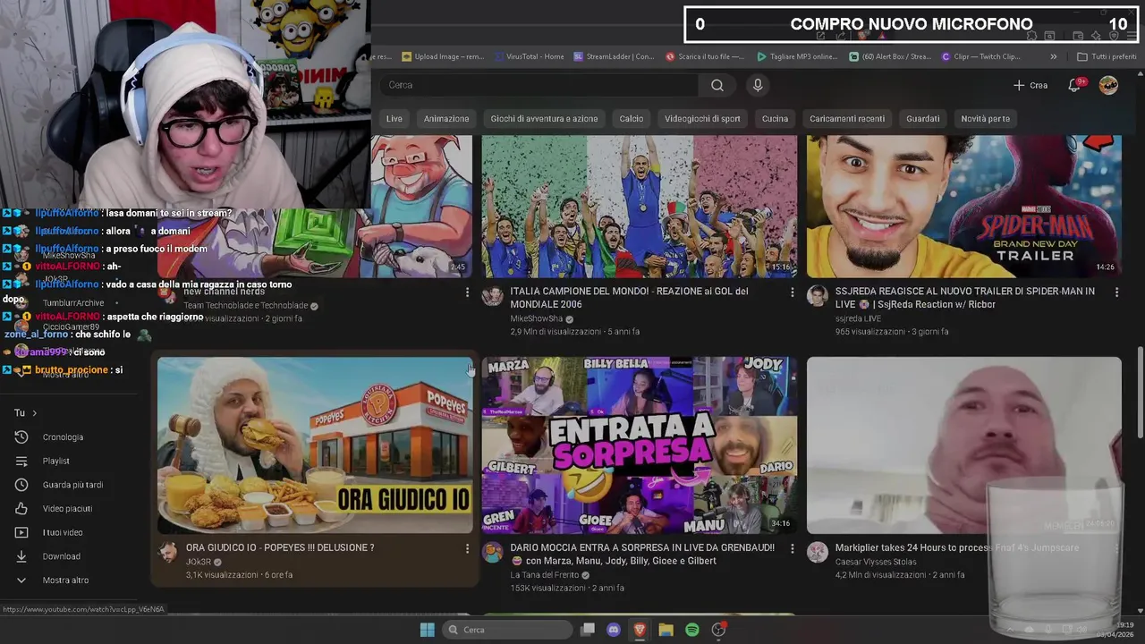This screenshot has height=644, width=1145.
Task: Open options menu for SSJReda Spider-Man video
Action: click(x=1116, y=292)
